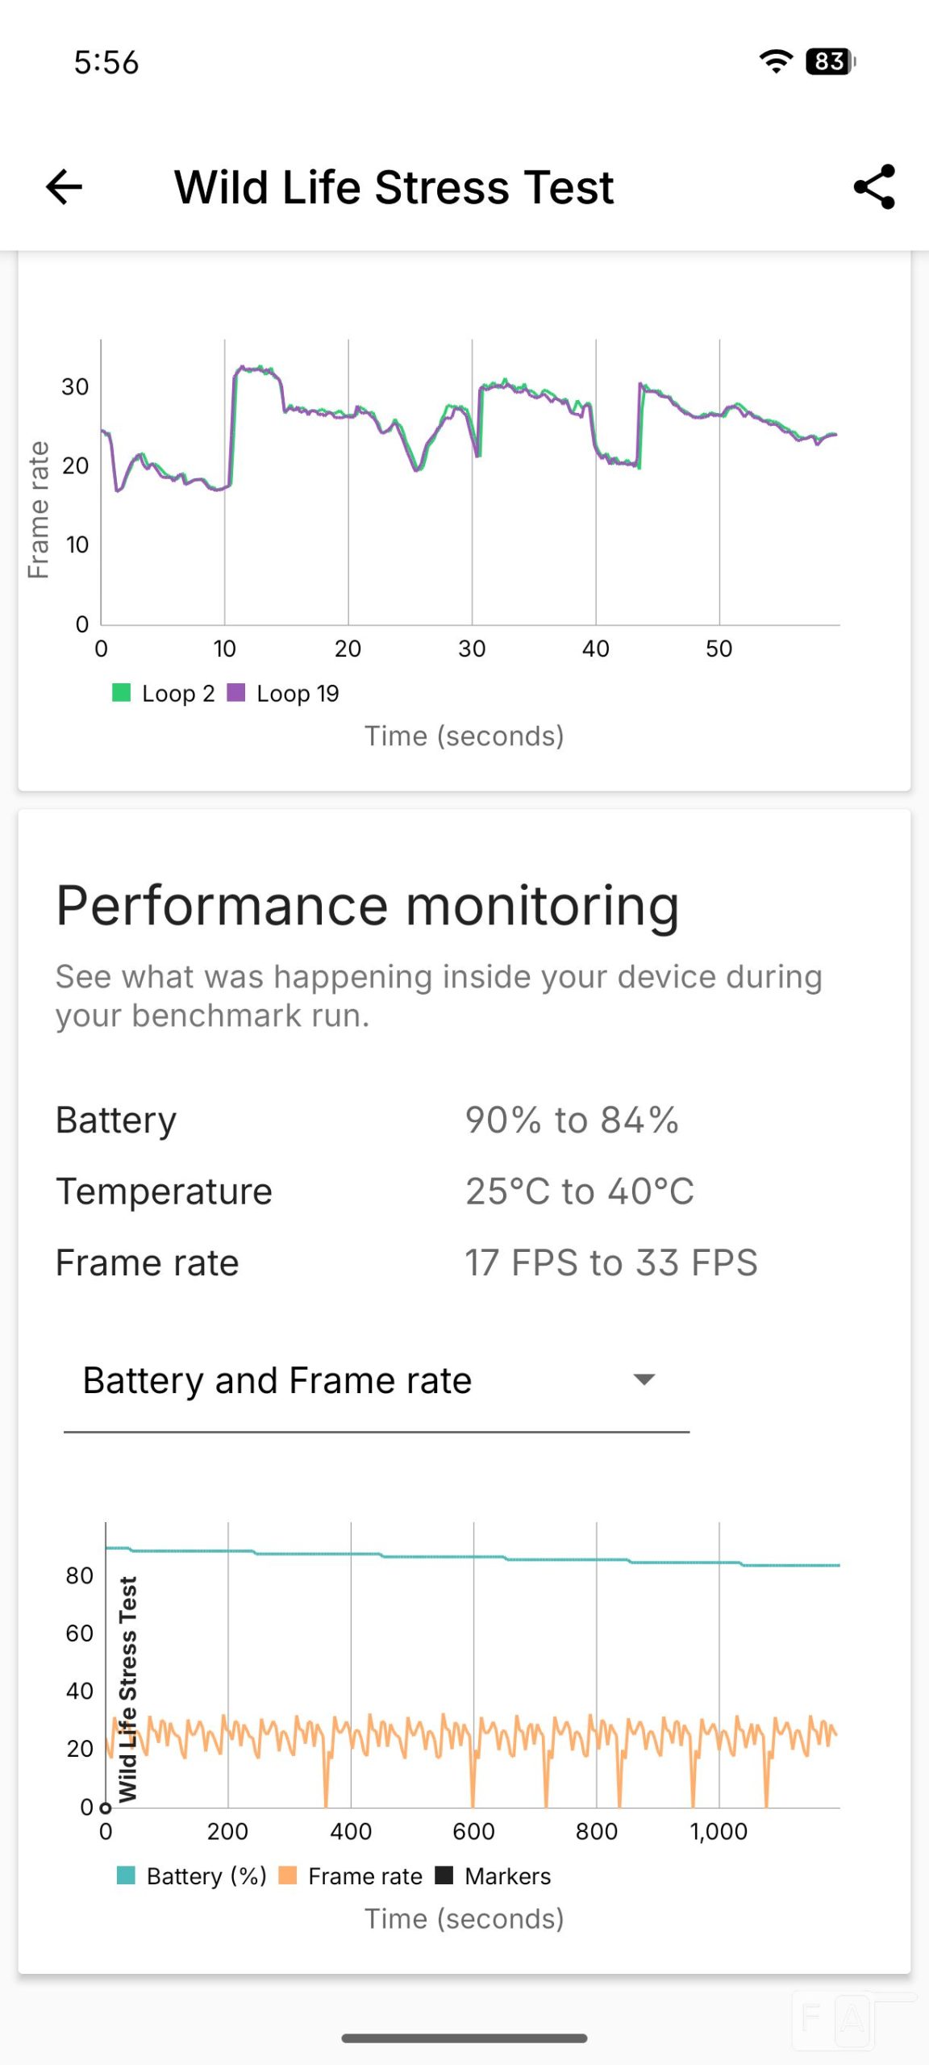929x2065 pixels.
Task: Tap the purple Loop 19 color swatch
Action: [236, 693]
